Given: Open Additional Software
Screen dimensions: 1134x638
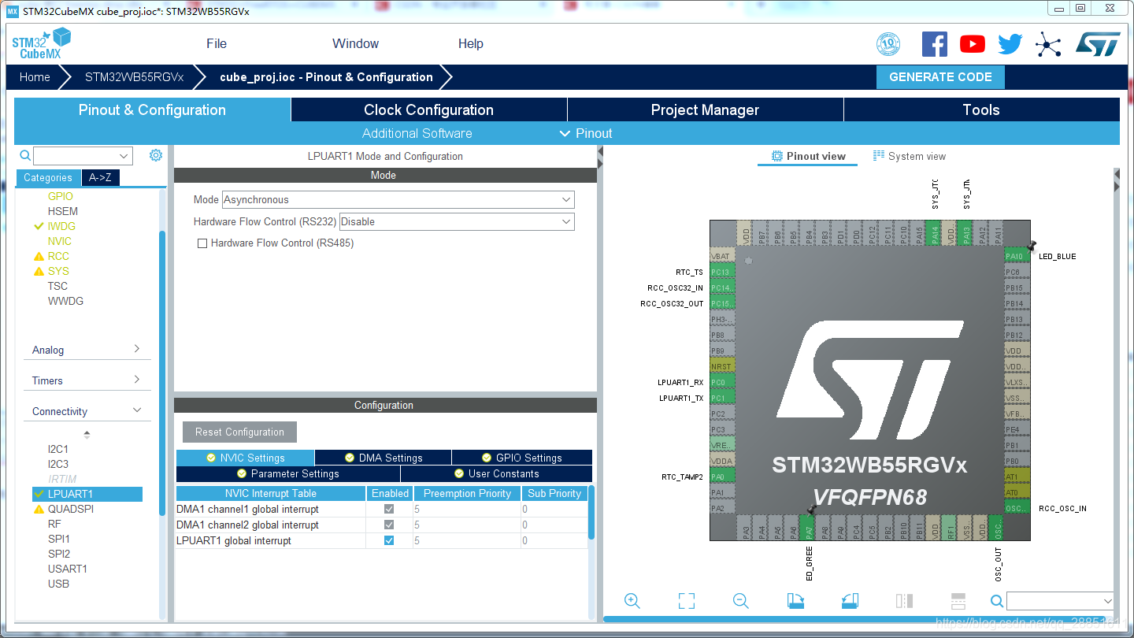Looking at the screenshot, I should pyautogui.click(x=417, y=133).
